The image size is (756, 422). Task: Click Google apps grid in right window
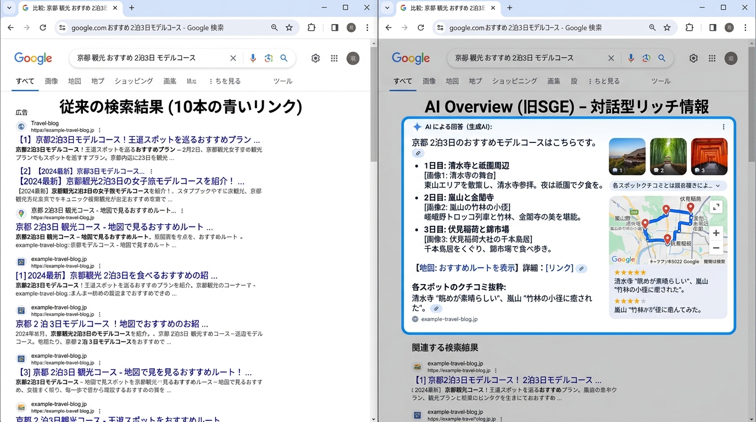click(x=712, y=58)
